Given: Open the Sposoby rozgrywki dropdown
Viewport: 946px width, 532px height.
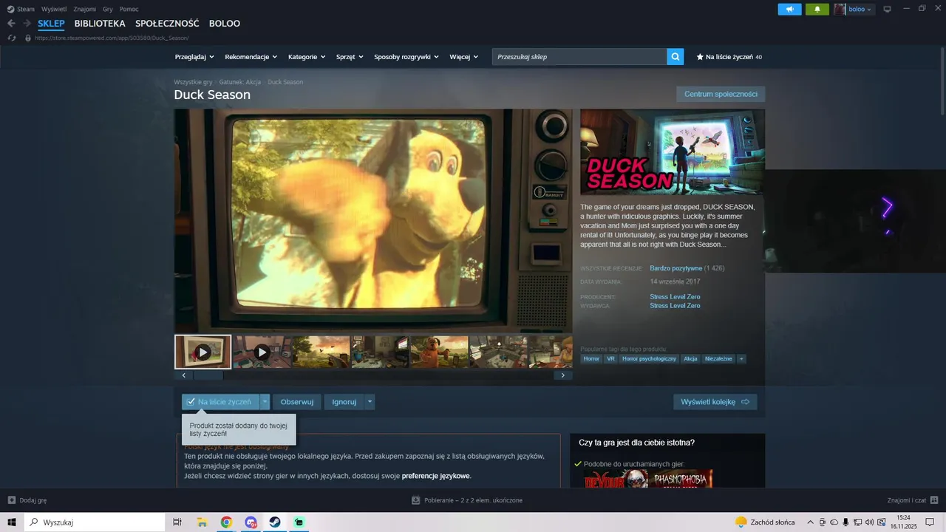Looking at the screenshot, I should coord(406,57).
